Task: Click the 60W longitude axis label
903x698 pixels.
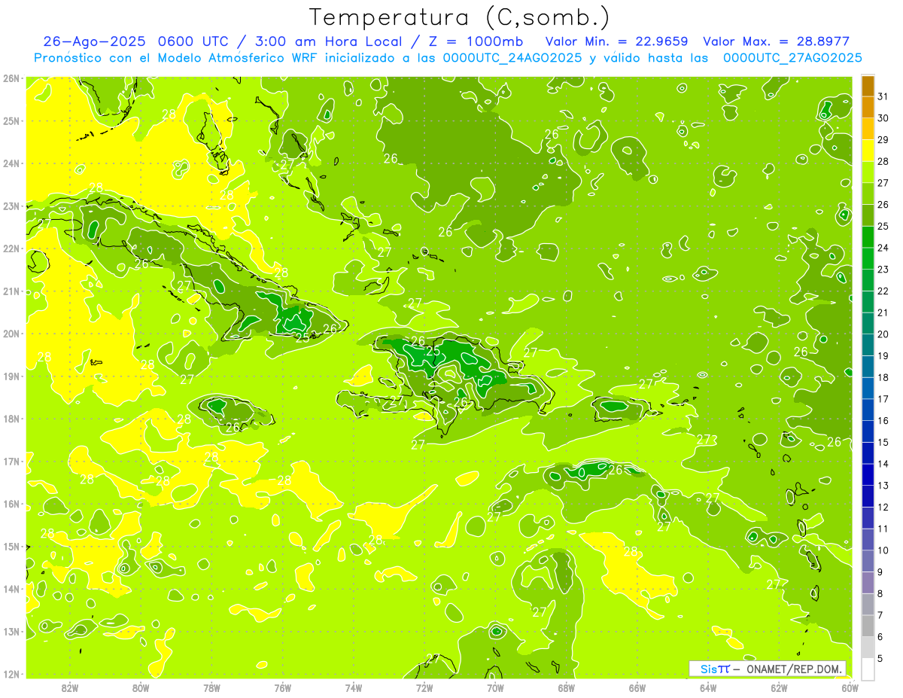Action: click(x=850, y=687)
